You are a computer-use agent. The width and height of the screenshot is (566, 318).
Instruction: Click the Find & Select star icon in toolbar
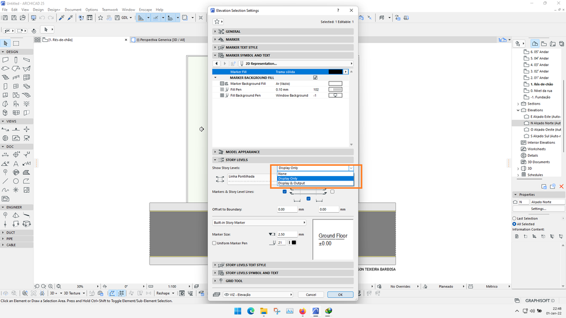[x=100, y=18]
